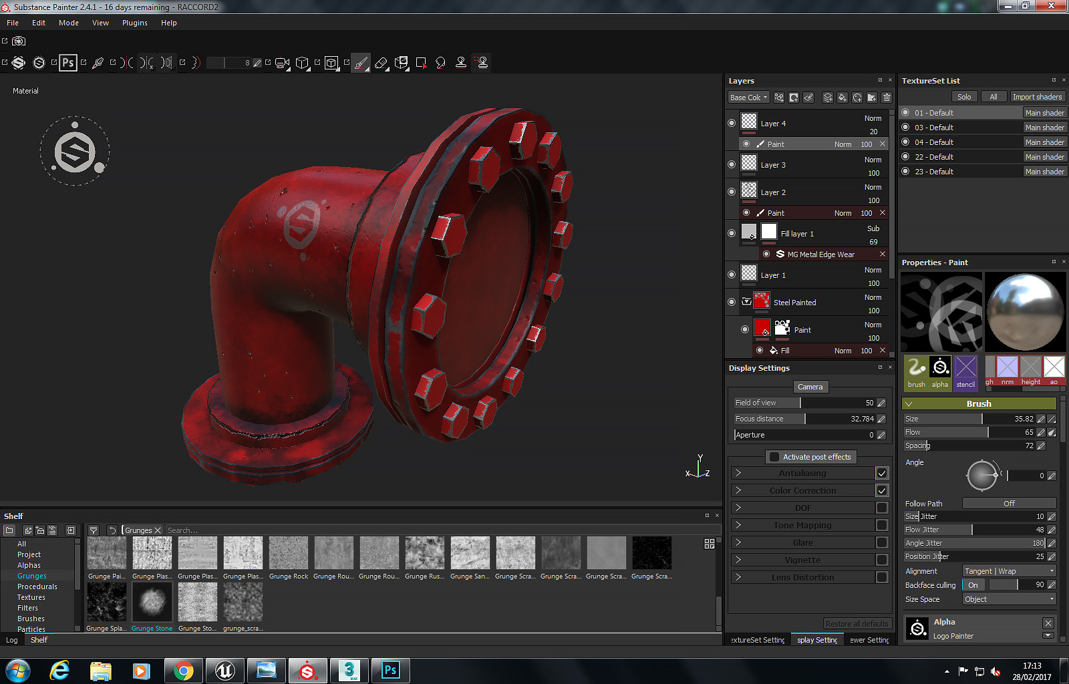Select the Grunge Stone thumbnail in the Shelf
Viewport: 1069px width, 684px height.
[x=152, y=602]
